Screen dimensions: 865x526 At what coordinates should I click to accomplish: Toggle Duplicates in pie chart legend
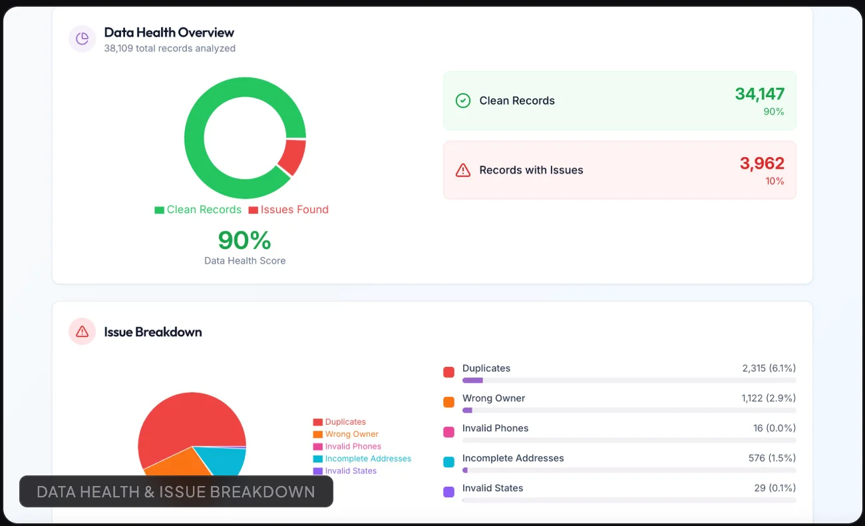click(339, 422)
